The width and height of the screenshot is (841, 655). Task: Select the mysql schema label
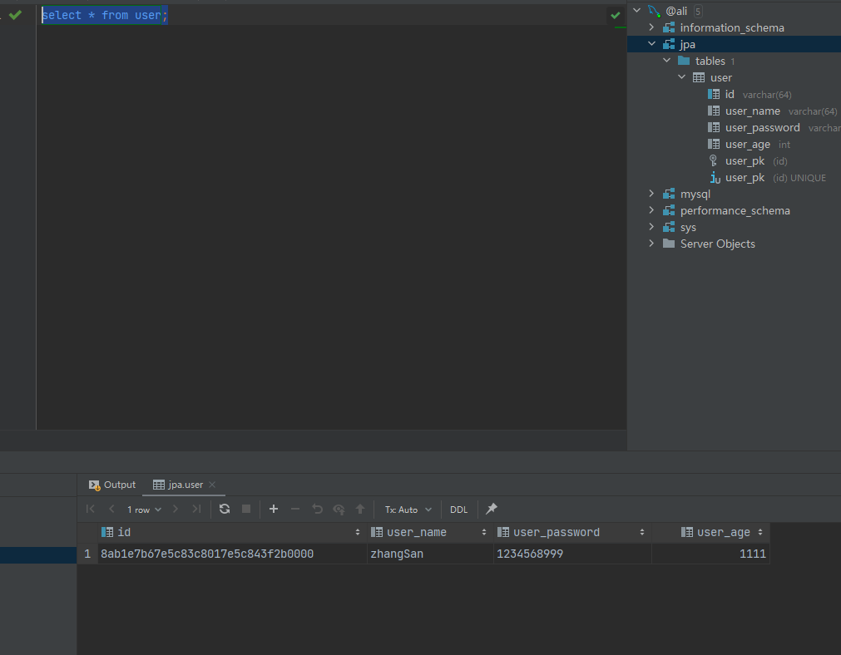[695, 194]
